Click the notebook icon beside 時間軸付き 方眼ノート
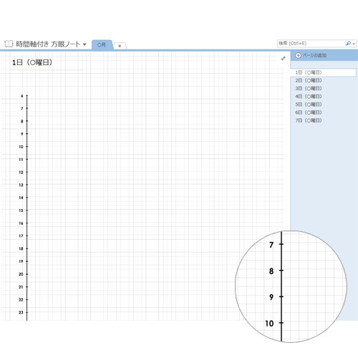358x358 pixels. [9, 44]
